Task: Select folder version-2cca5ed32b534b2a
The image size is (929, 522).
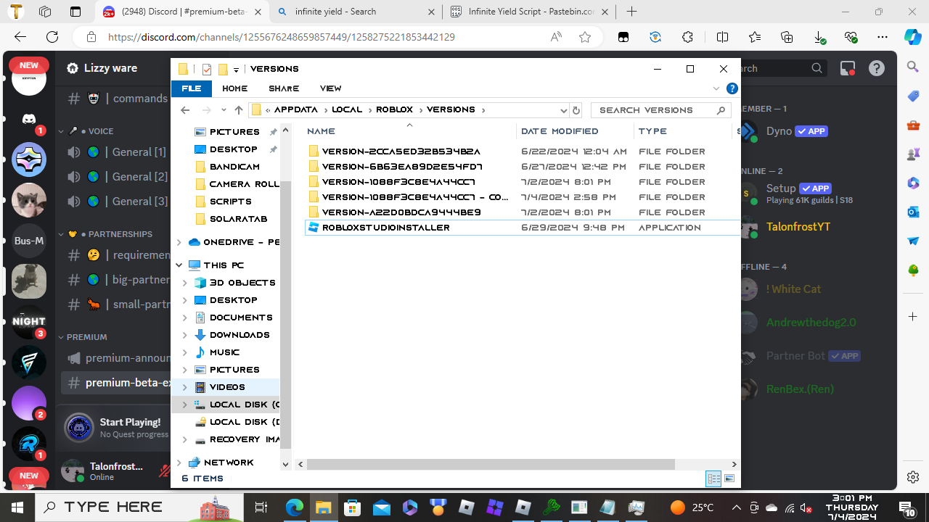Action: [401, 152]
